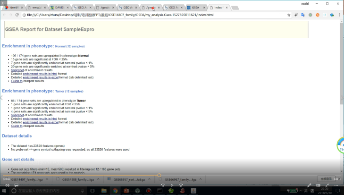Open Snapshot link under Tumor phenotype
The width and height of the screenshot is (344, 195).
coord(17,115)
